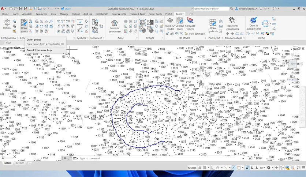
Task: Click the color wheel icon in Useful panel
Action: coord(267,34)
